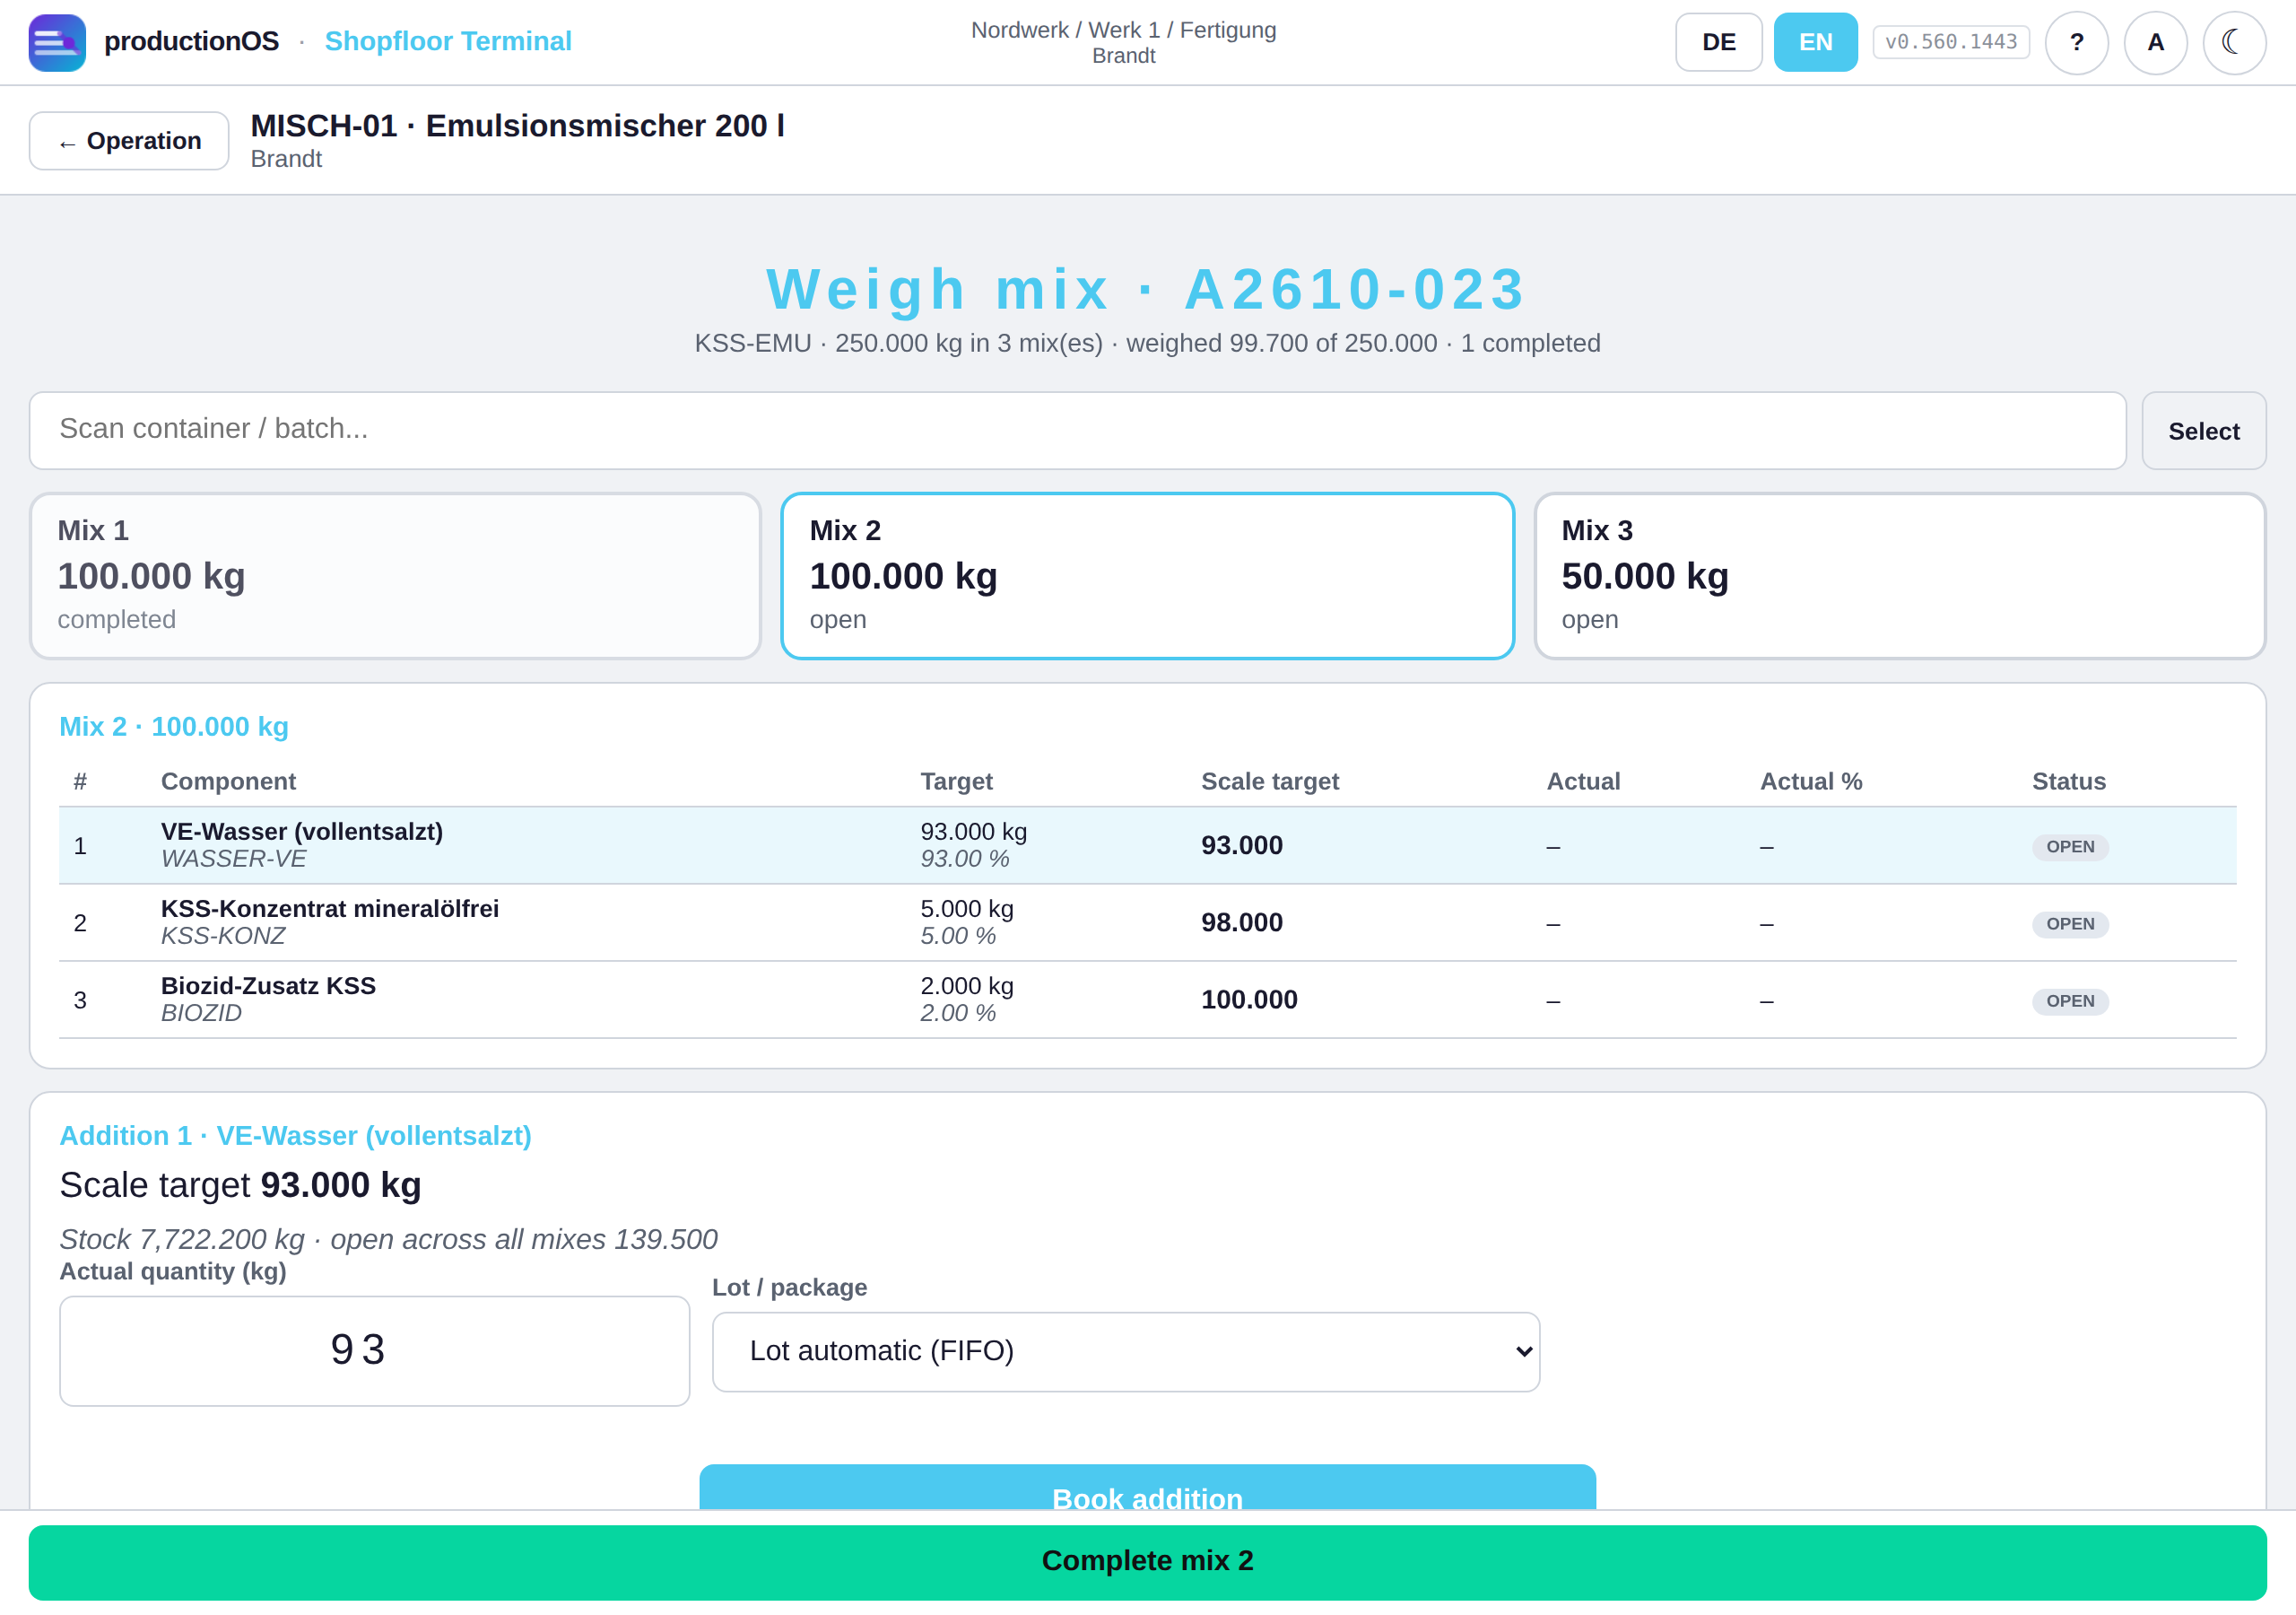Click the Actual quantity (kg) input field
The height and width of the screenshot is (1615, 2296).
click(x=374, y=1351)
